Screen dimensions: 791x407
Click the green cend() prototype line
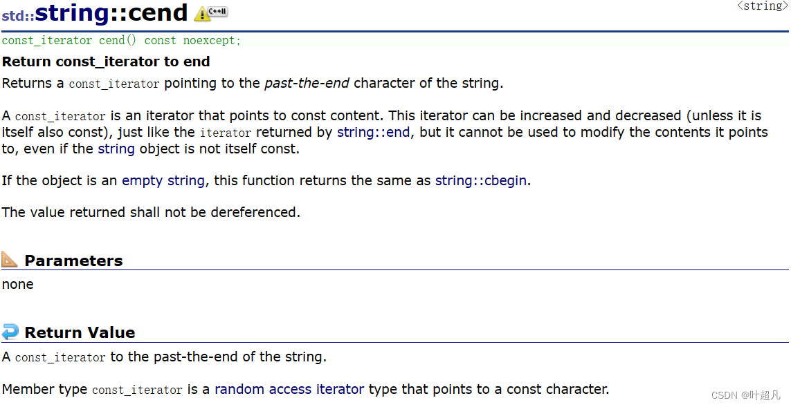121,41
